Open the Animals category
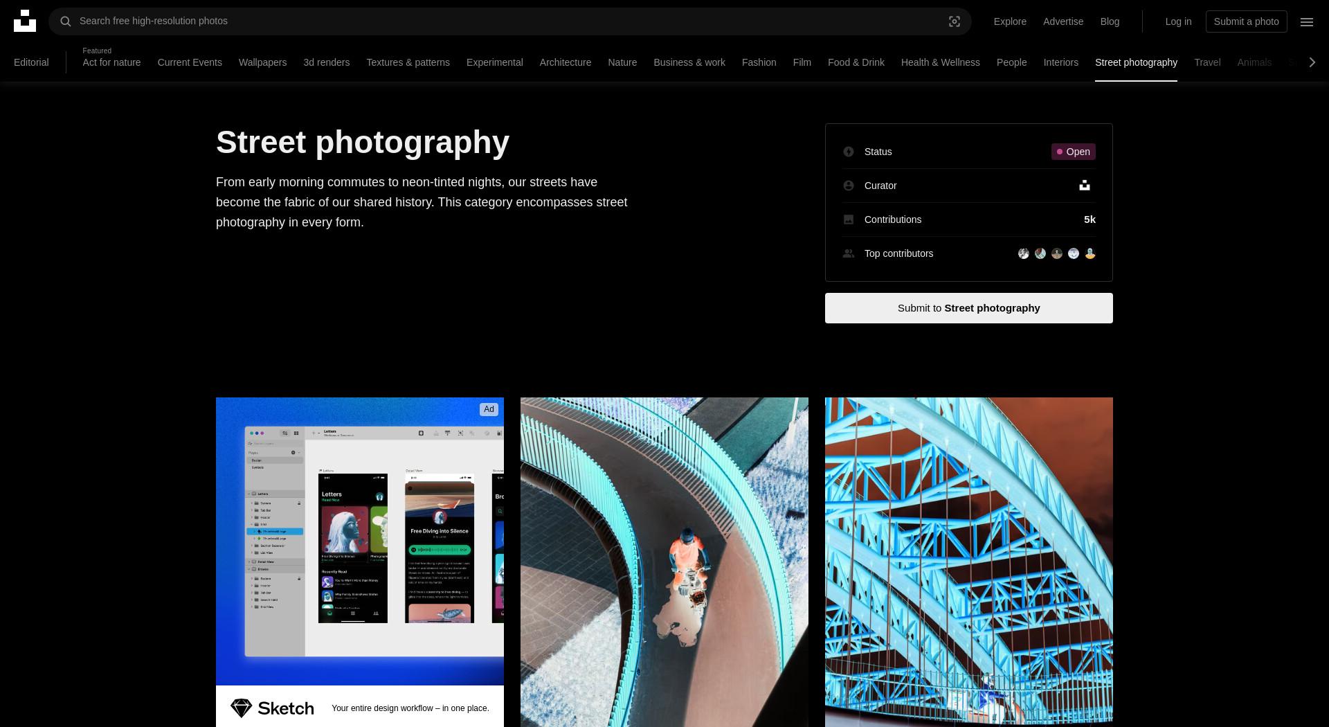 (1254, 62)
